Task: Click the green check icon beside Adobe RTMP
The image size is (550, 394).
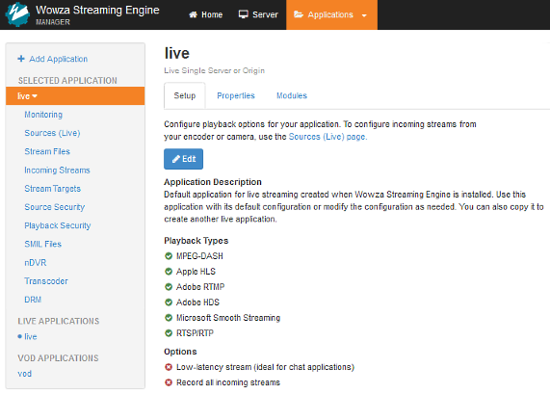Action: pyautogui.click(x=169, y=287)
